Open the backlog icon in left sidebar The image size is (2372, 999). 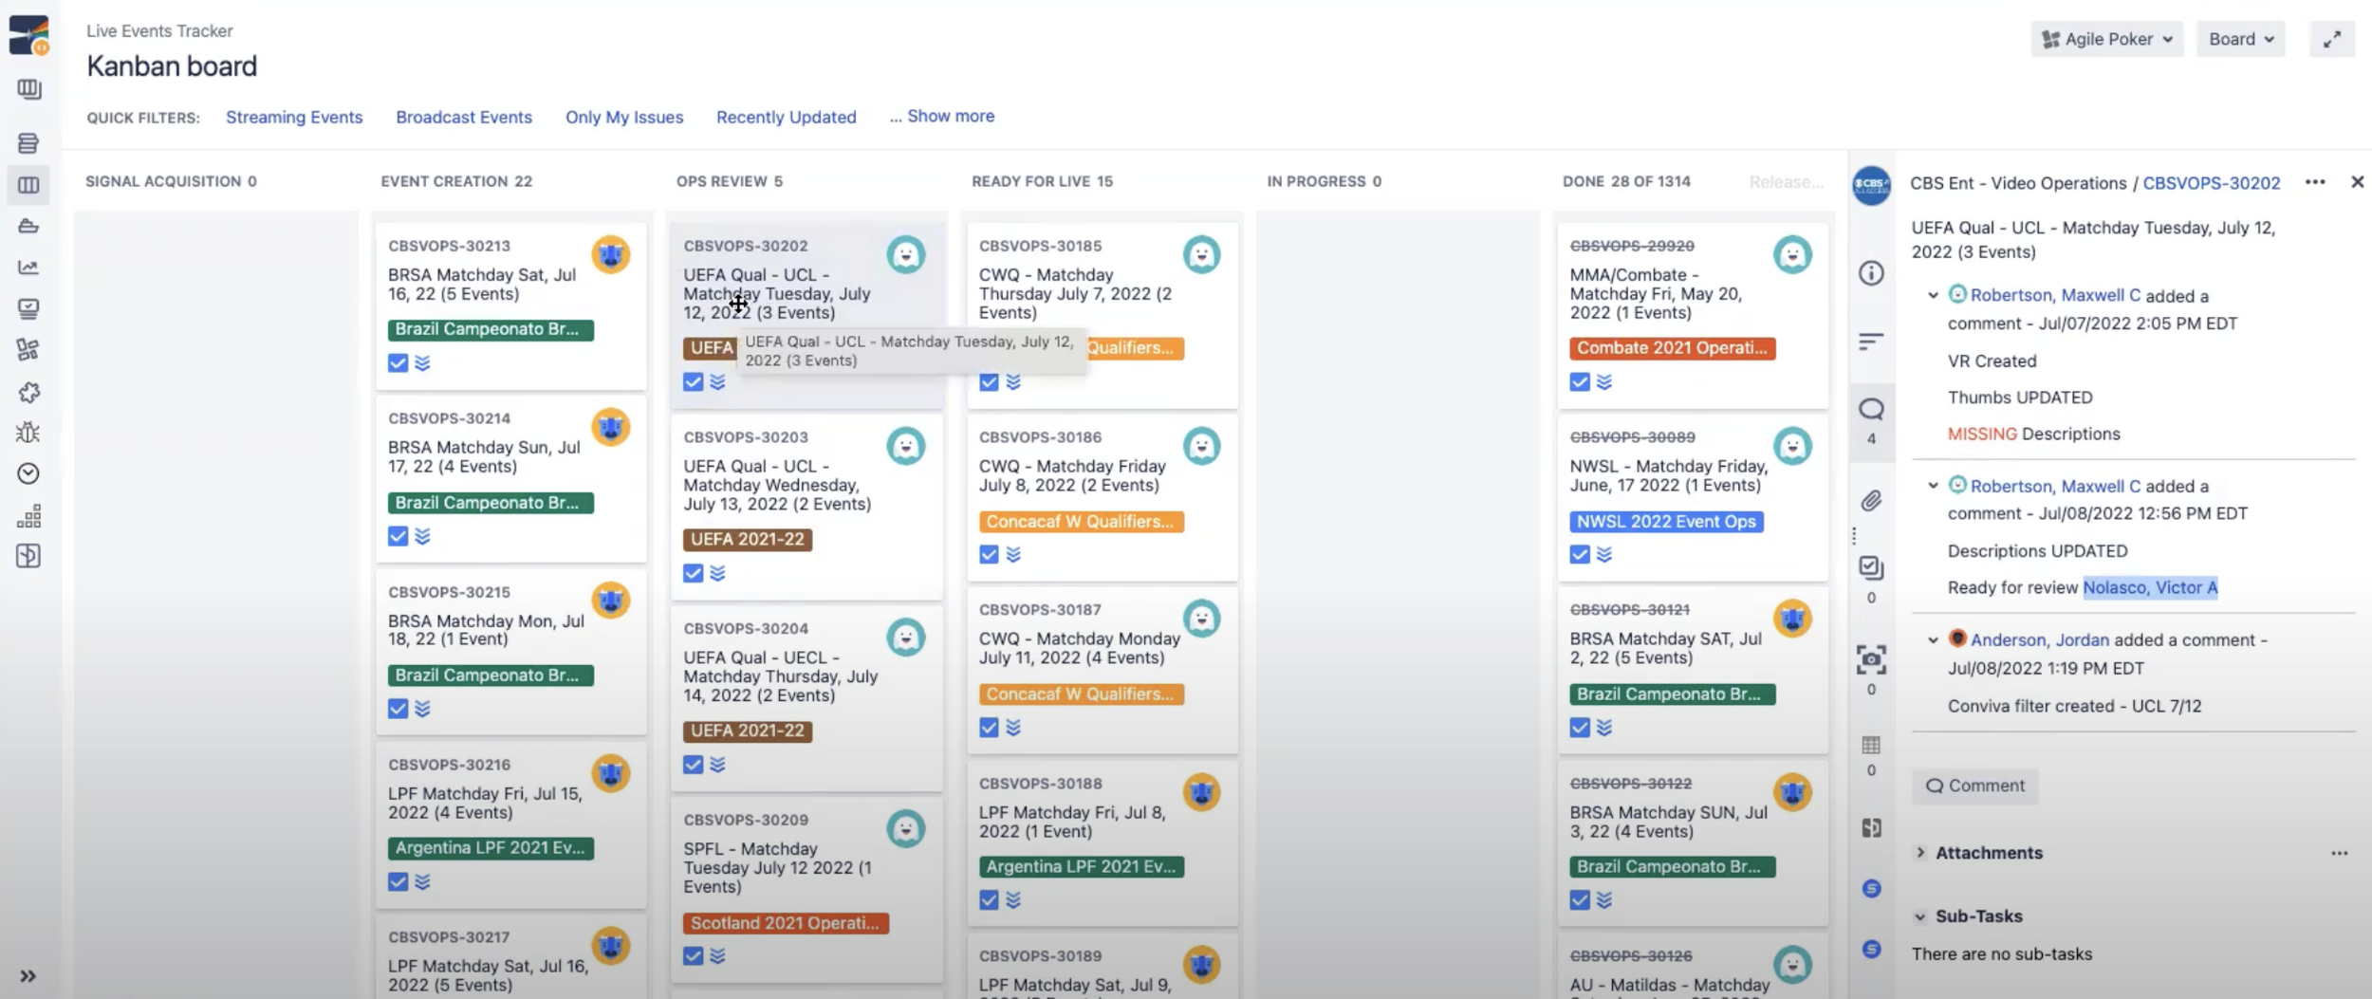[28, 143]
